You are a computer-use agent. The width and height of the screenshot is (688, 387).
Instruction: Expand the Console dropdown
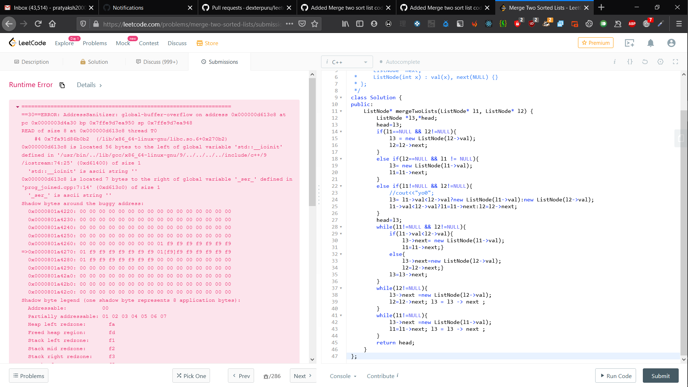click(x=343, y=376)
